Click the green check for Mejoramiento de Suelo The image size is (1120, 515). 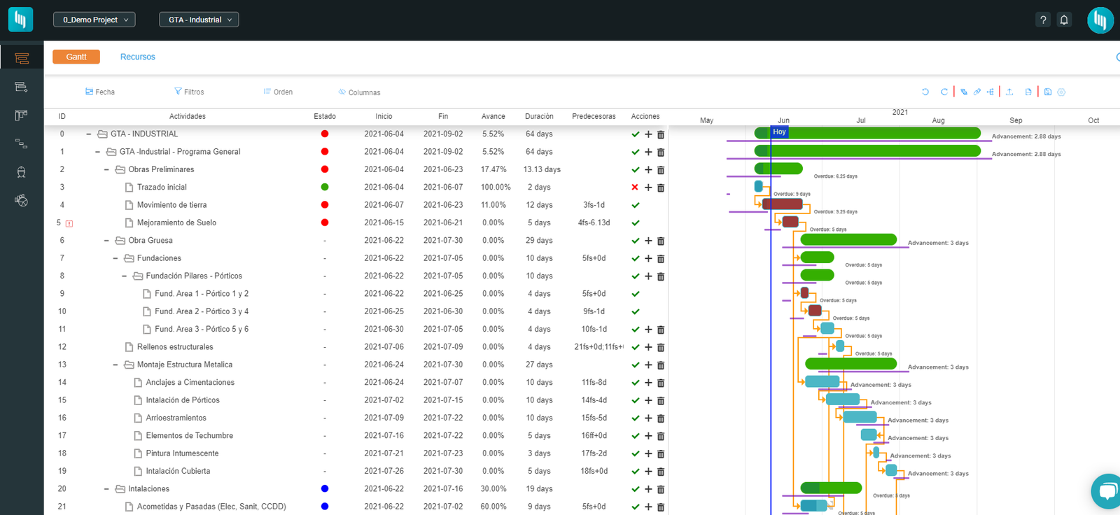tap(636, 223)
